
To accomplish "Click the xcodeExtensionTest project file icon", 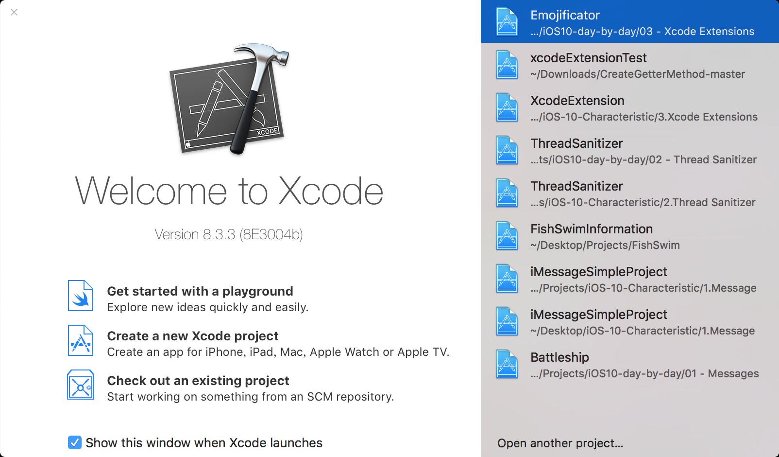I will (x=507, y=65).
